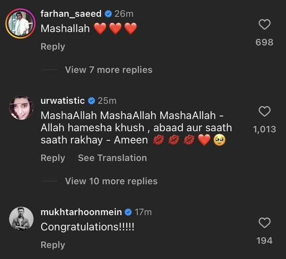Reply to mukhtarhoonmein's comment
286x259 pixels.
(52, 245)
